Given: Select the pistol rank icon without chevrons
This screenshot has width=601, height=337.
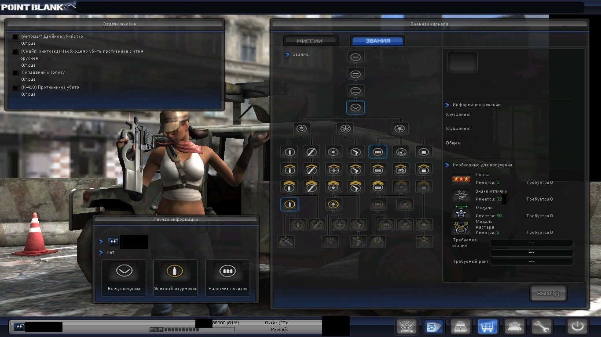Looking at the screenshot, I should [x=355, y=152].
